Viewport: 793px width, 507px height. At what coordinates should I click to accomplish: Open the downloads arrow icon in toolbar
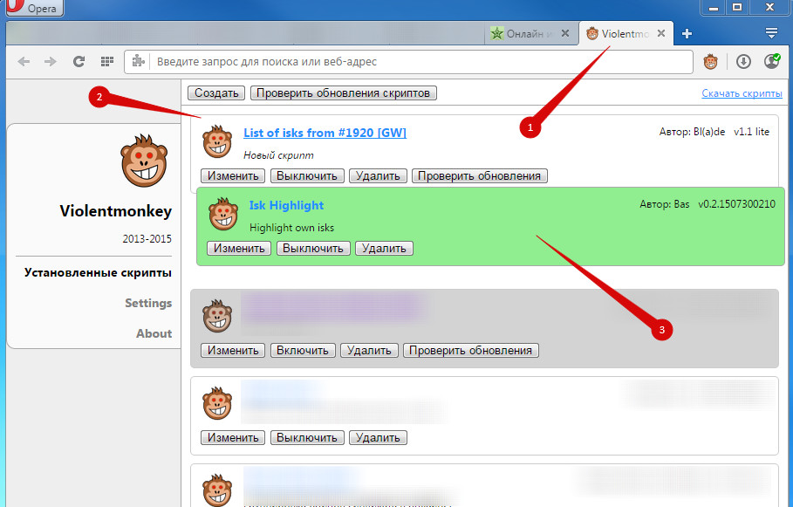pyautogui.click(x=743, y=62)
